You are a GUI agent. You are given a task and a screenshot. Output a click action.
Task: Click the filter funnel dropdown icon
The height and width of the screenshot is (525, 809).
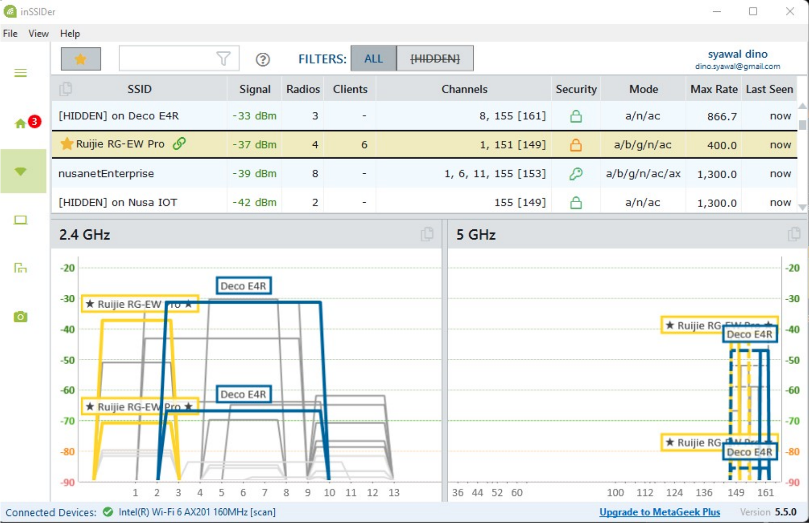(x=223, y=59)
